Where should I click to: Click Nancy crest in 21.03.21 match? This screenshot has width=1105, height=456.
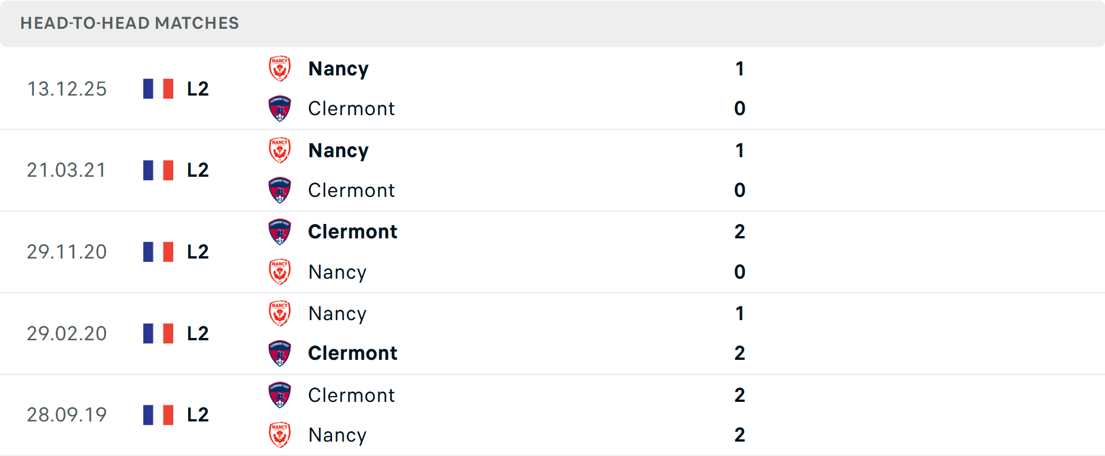point(280,151)
